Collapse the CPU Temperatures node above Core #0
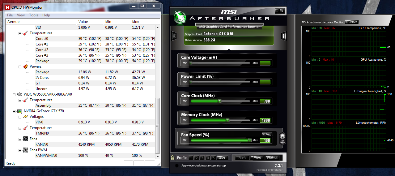Screen dimensions: 395x176 tap(20, 33)
